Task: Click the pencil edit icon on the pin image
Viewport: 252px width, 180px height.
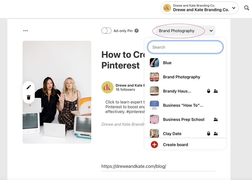Action: coord(29,87)
